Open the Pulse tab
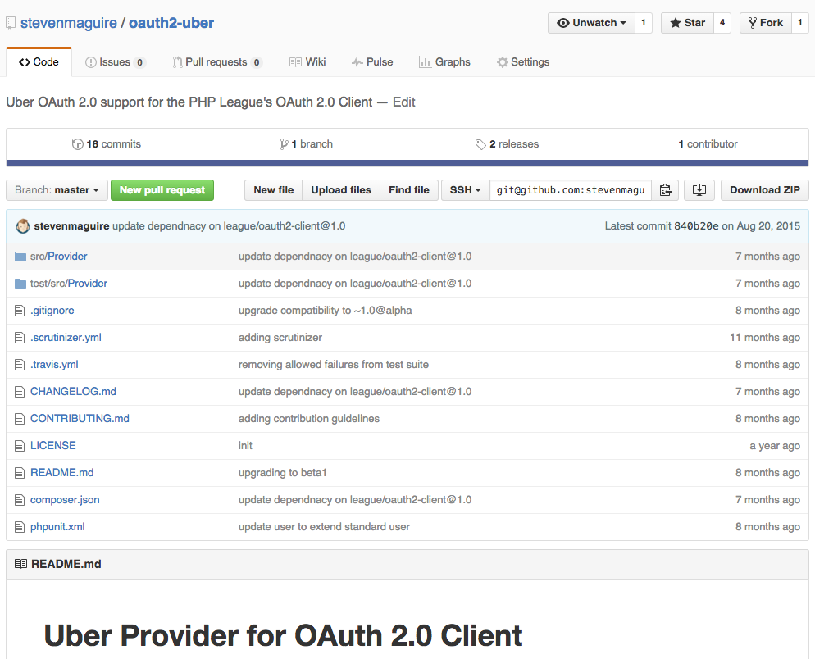This screenshot has height=659, width=815. [x=372, y=61]
